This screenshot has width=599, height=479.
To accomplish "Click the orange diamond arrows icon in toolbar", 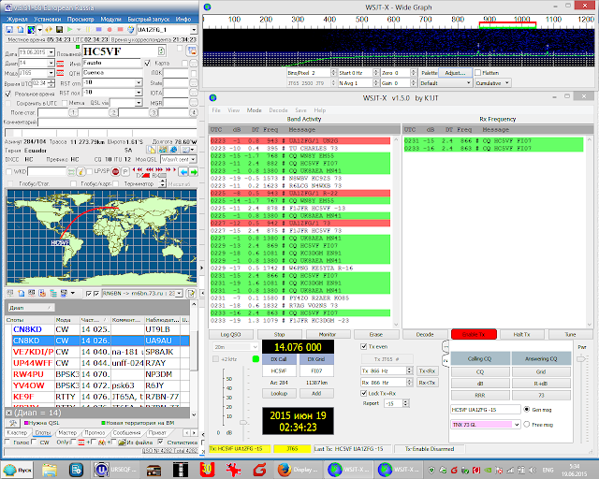I will pos(49,29).
